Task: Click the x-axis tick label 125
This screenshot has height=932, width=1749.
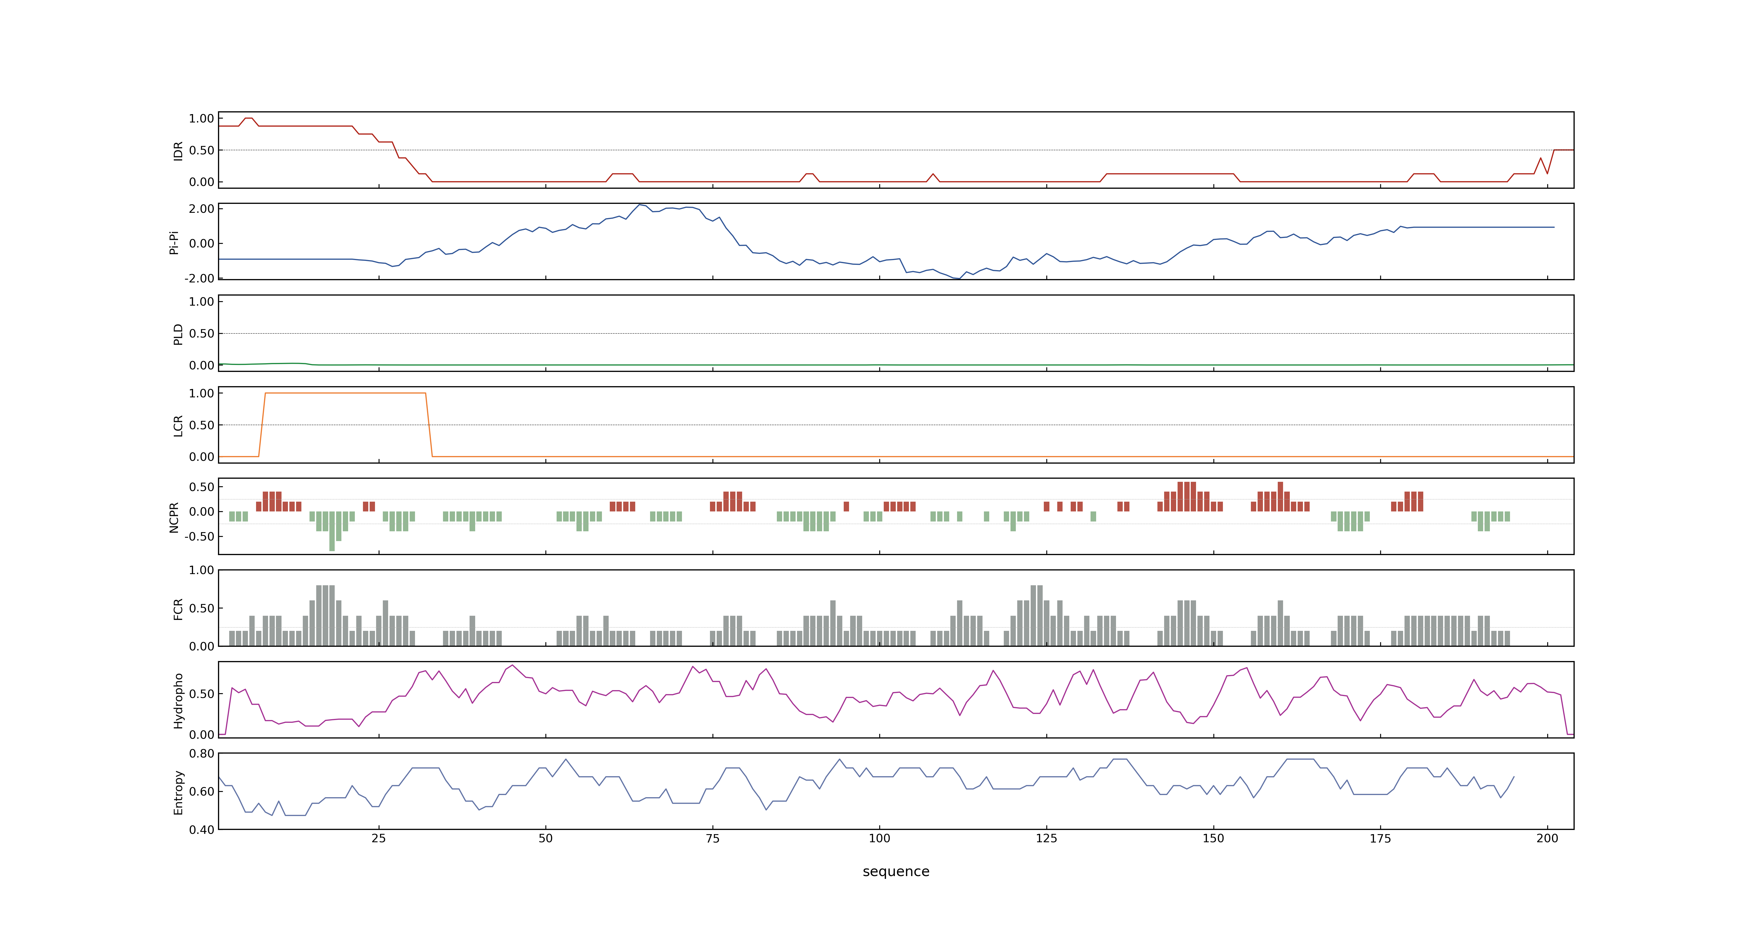Action: tap(1046, 838)
